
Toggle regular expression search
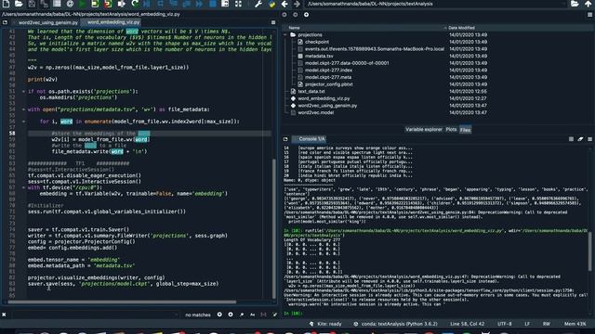(242, 315)
